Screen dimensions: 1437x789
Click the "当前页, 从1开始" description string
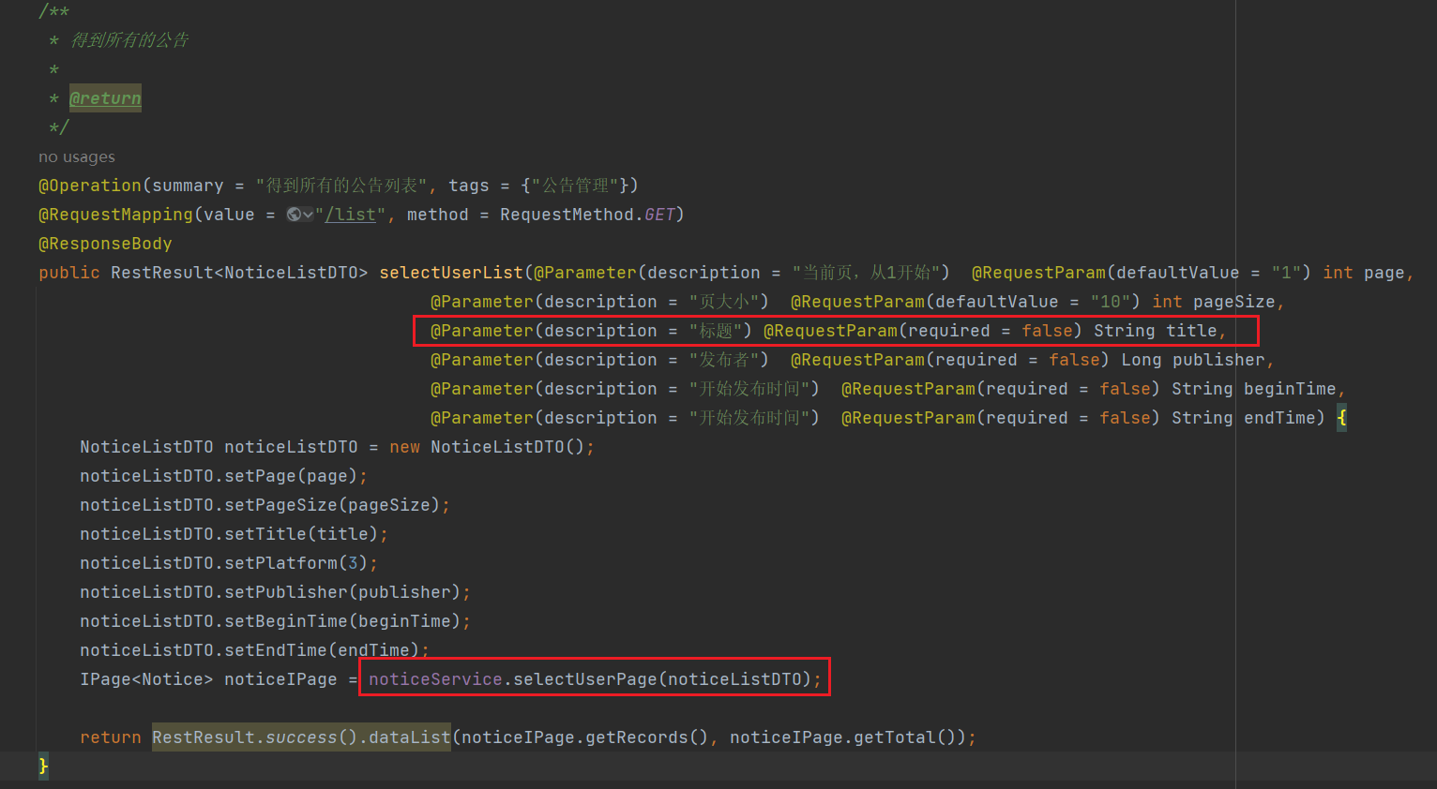pos(866,273)
